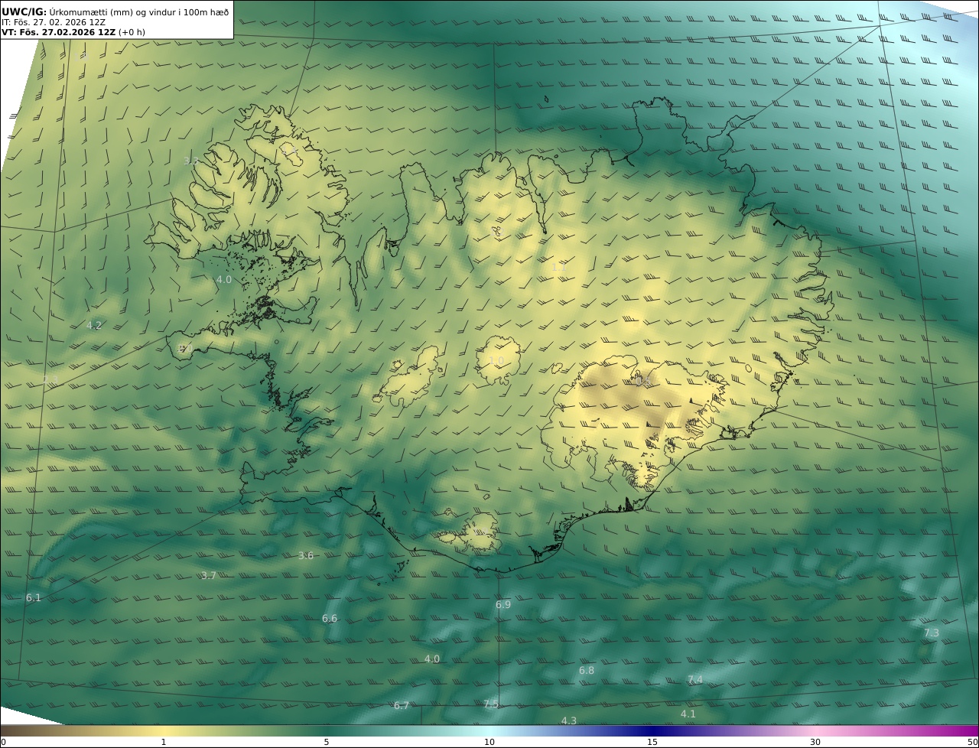Click the colour scale tick label 50
The height and width of the screenshot is (748, 979).
[x=972, y=742]
